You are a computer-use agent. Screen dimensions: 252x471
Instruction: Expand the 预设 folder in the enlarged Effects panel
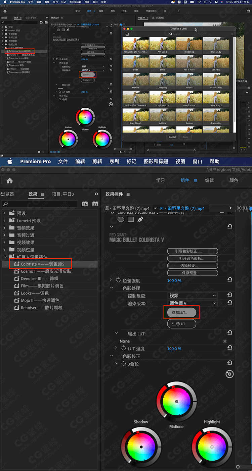point(4,213)
